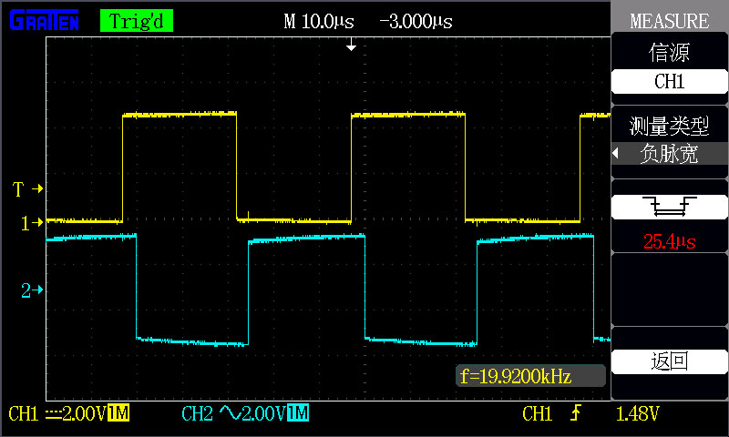Click the MEASURE menu title
Image resolution: width=729 pixels, height=437 pixels.
[x=670, y=21]
